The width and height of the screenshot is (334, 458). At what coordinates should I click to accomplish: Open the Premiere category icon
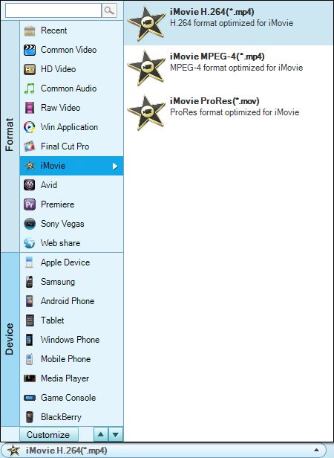30,204
